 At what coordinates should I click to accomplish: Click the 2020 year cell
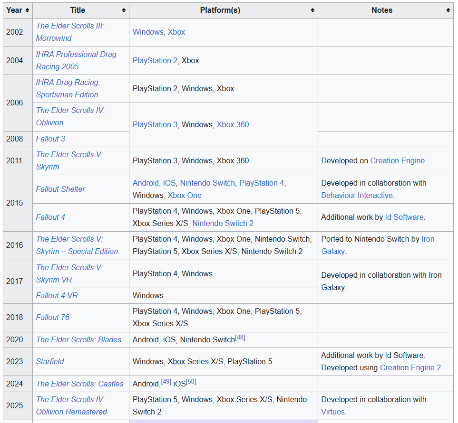click(x=18, y=339)
